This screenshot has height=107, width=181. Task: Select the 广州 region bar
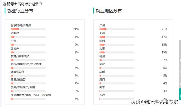point(117,29)
